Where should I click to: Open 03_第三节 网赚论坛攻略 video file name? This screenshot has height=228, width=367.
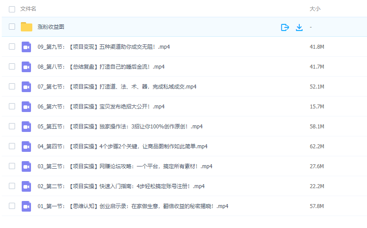click(125, 166)
